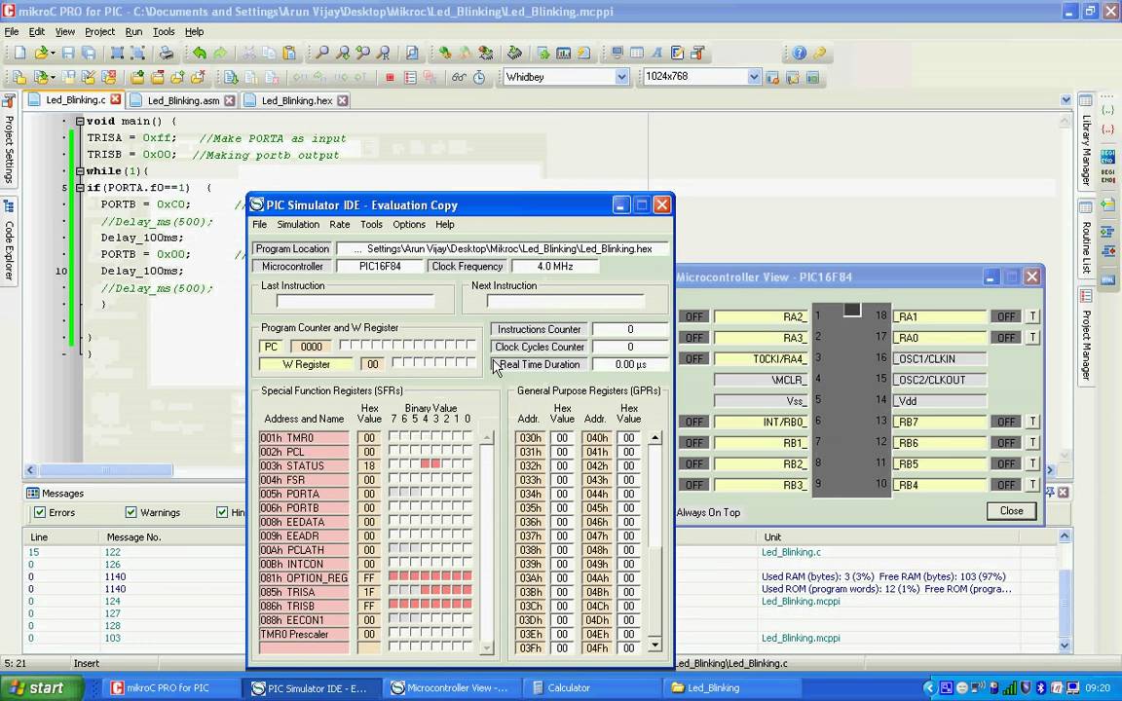Toggle the OFF button next to RA1
Screen dimensions: 1122x701
1006,316
